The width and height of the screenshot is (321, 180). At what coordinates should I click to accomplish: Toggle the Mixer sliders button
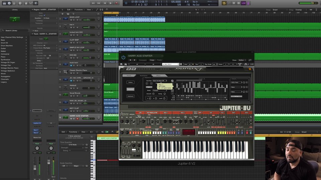pos(31,3)
